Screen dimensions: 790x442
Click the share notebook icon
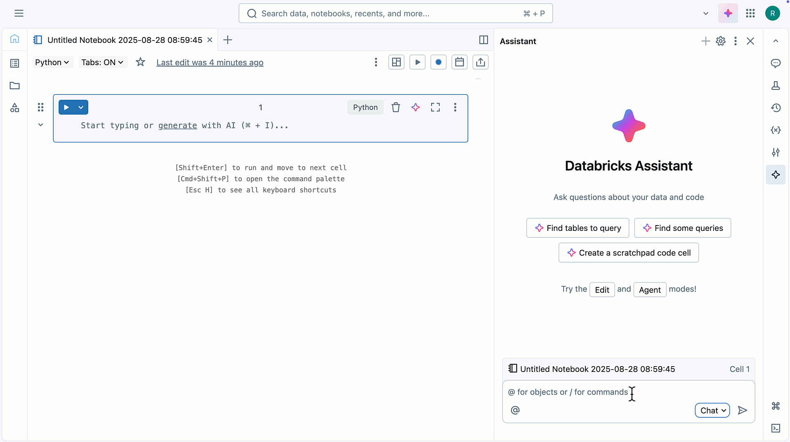click(x=480, y=62)
